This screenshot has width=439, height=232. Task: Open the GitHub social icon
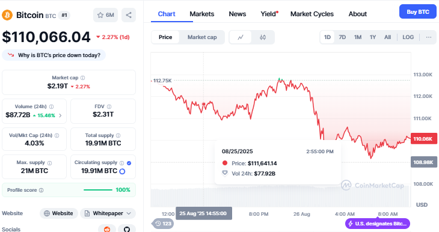[127, 229]
